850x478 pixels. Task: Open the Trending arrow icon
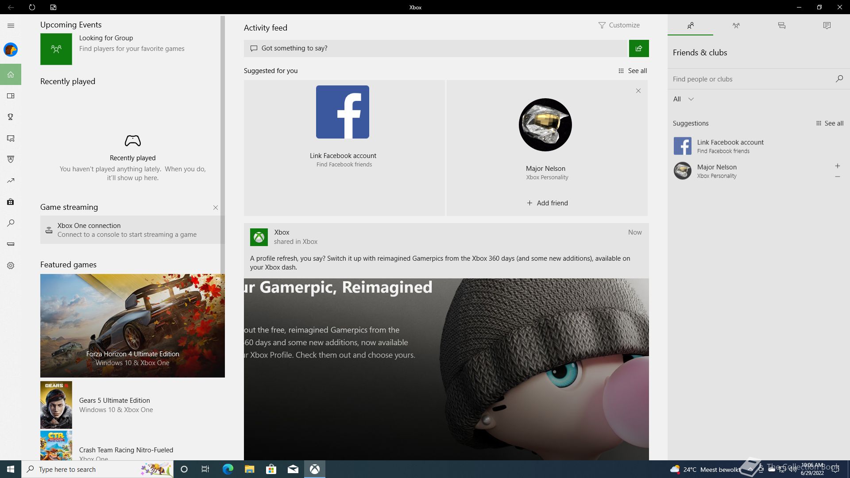[11, 181]
